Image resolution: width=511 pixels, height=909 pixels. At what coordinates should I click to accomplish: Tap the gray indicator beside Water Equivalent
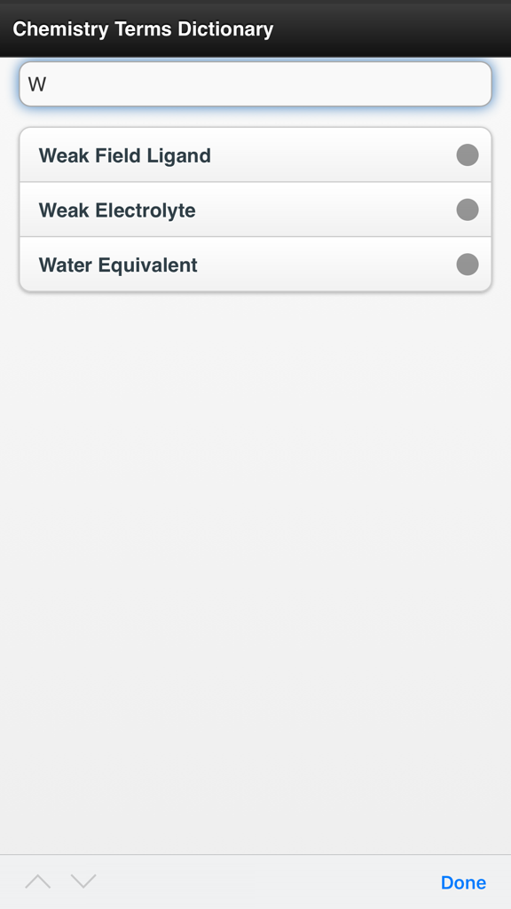point(467,264)
